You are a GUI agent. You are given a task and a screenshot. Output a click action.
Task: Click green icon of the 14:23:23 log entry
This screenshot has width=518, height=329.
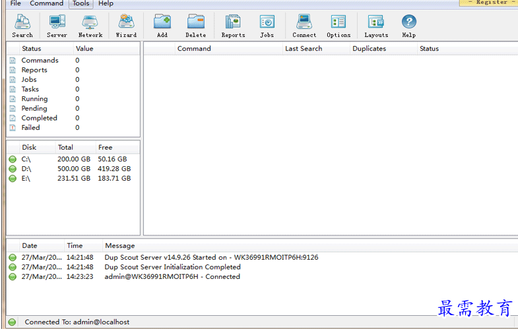coord(13,276)
